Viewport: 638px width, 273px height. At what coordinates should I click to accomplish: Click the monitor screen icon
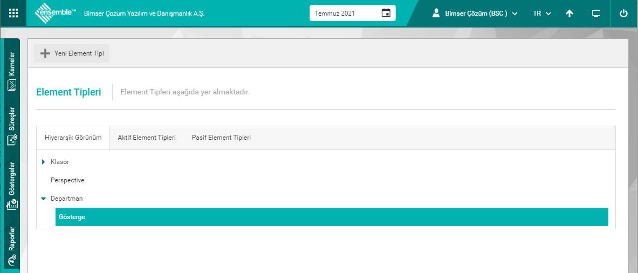(596, 13)
